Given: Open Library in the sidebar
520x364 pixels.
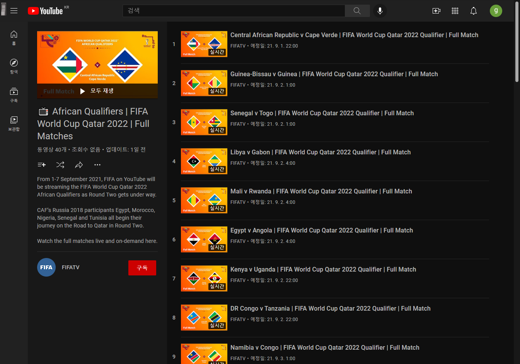Looking at the screenshot, I should coord(14,124).
